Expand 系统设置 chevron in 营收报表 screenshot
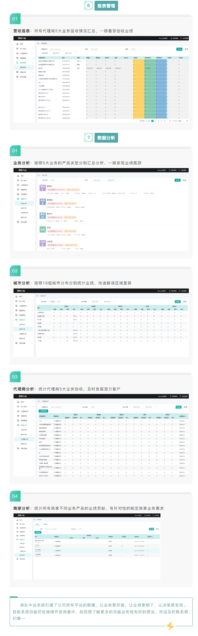198x636 pixels. point(33,77)
